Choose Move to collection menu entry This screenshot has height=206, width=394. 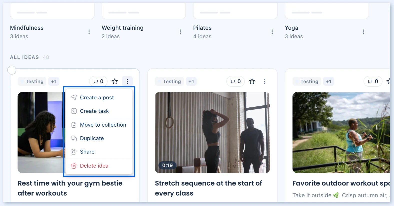99,125
